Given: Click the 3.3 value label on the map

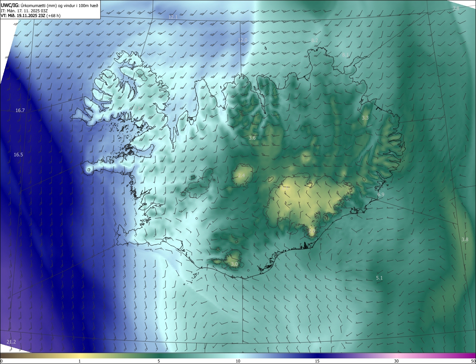Looking at the screenshot, I should pyautogui.click(x=365, y=118).
